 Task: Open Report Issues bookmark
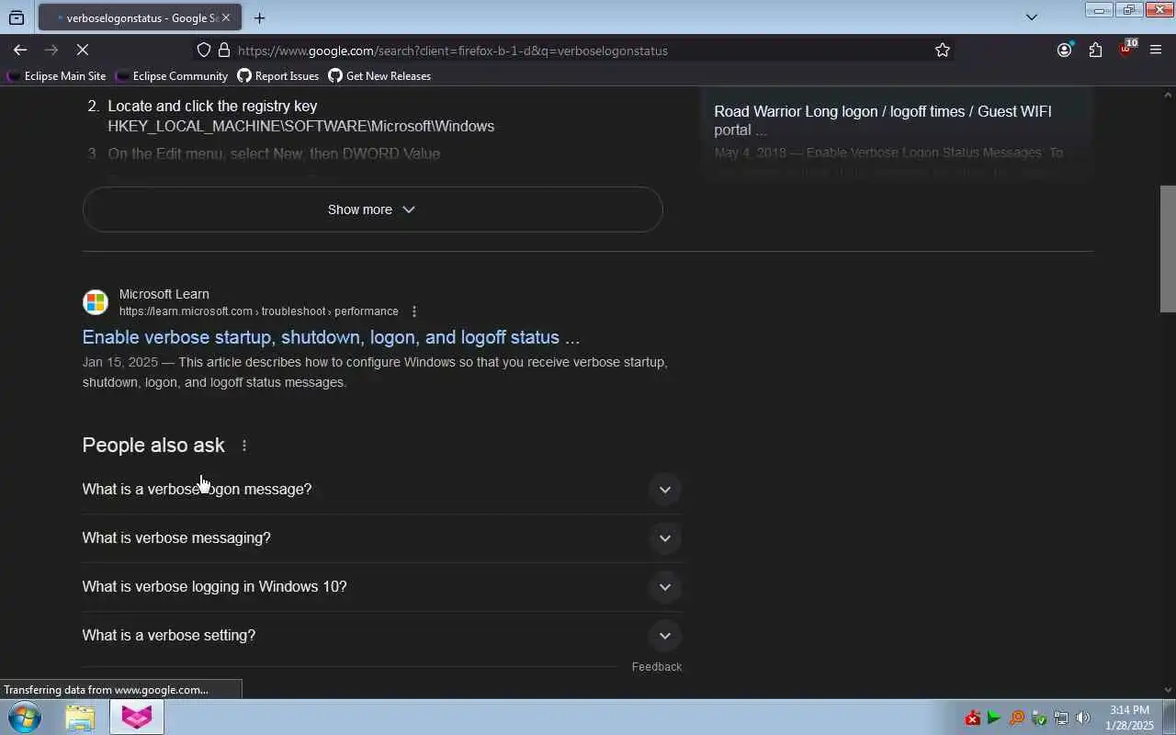[278, 76]
